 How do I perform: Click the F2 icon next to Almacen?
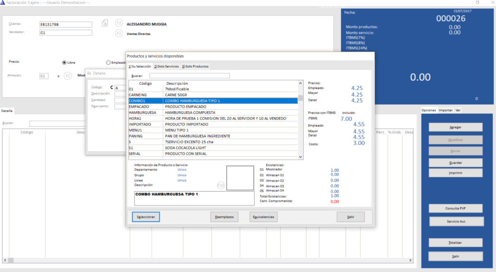[68, 76]
